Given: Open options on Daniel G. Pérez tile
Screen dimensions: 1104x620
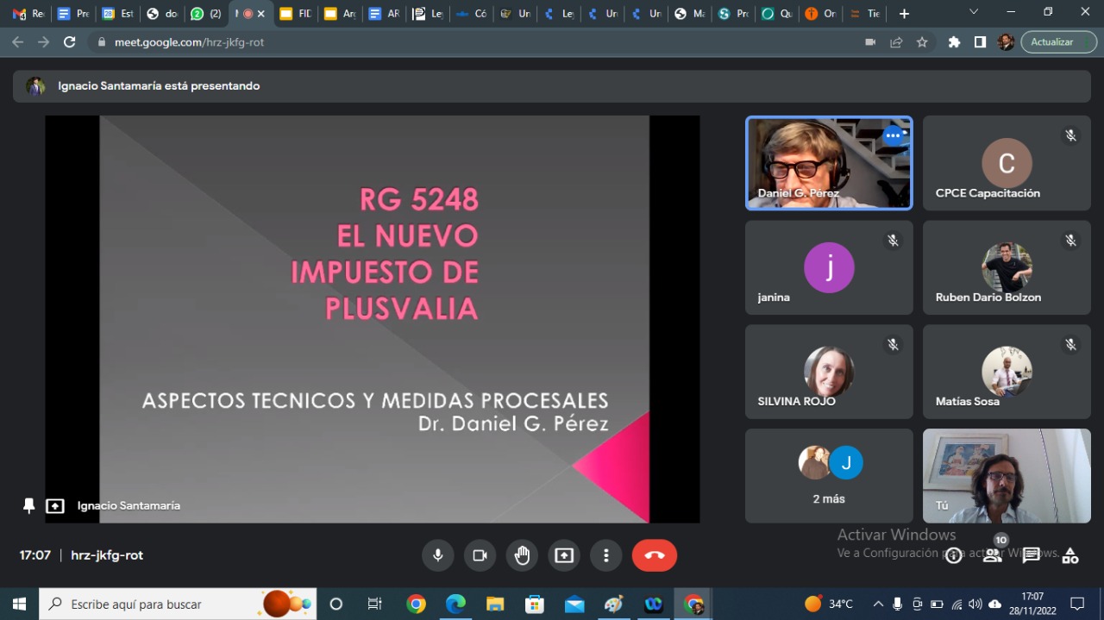Looking at the screenshot, I should coord(893,135).
